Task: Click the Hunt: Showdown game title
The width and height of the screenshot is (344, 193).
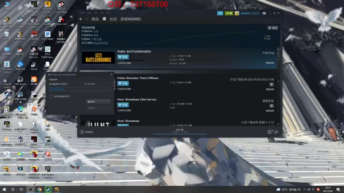Action: [128, 121]
